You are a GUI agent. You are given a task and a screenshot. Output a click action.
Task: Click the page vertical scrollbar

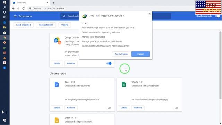(x=221, y=66)
